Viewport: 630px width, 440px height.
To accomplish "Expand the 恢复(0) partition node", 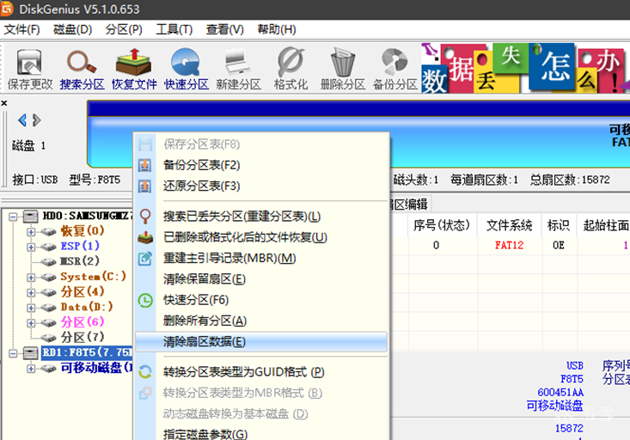I will coord(31,232).
